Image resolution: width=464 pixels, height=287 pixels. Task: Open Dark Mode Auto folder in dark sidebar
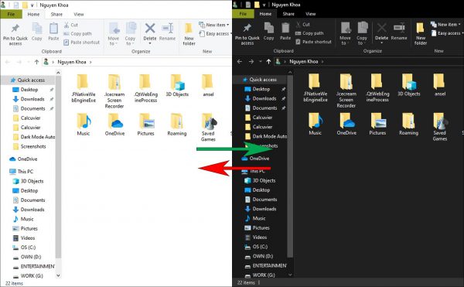coord(266,136)
